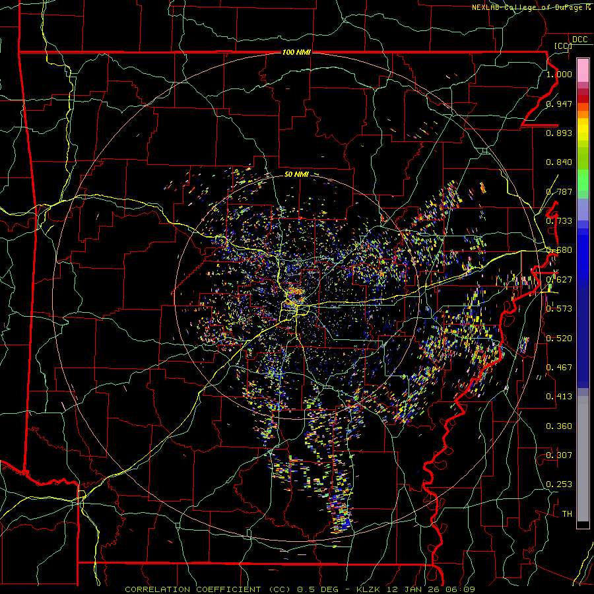Click the KLZK station identifier in caption

click(x=368, y=589)
